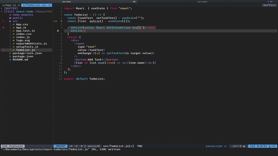Open App.test.js in the explorer
This screenshot has width=278, height=156.
(25, 31)
